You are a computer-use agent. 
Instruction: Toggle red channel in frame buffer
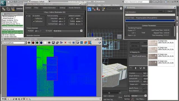(x=33, y=43)
